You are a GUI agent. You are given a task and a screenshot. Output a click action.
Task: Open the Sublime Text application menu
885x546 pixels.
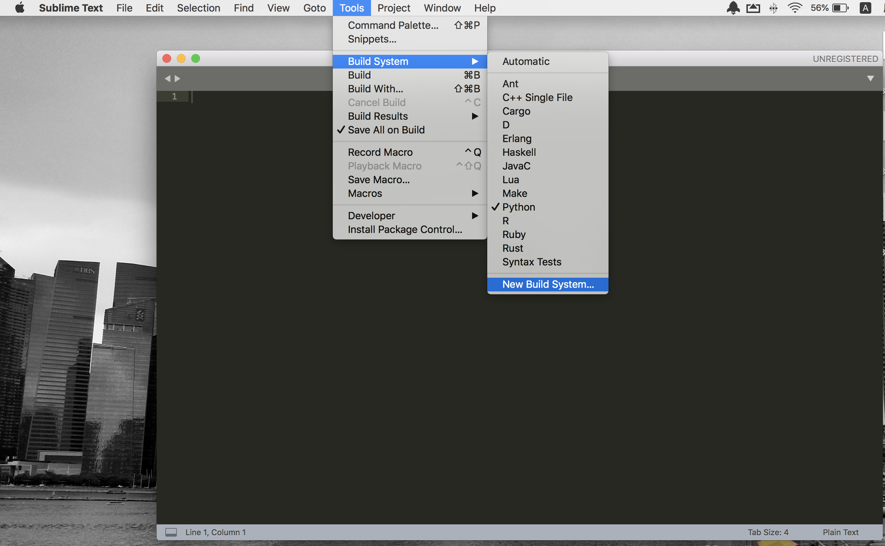pos(71,8)
